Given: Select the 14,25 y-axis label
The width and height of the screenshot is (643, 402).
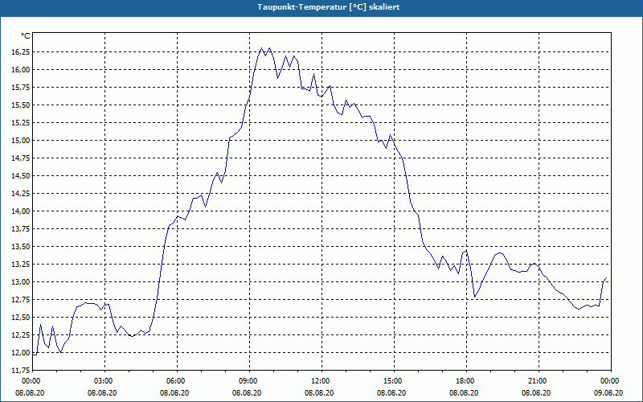Looking at the screenshot, I should pos(21,194).
